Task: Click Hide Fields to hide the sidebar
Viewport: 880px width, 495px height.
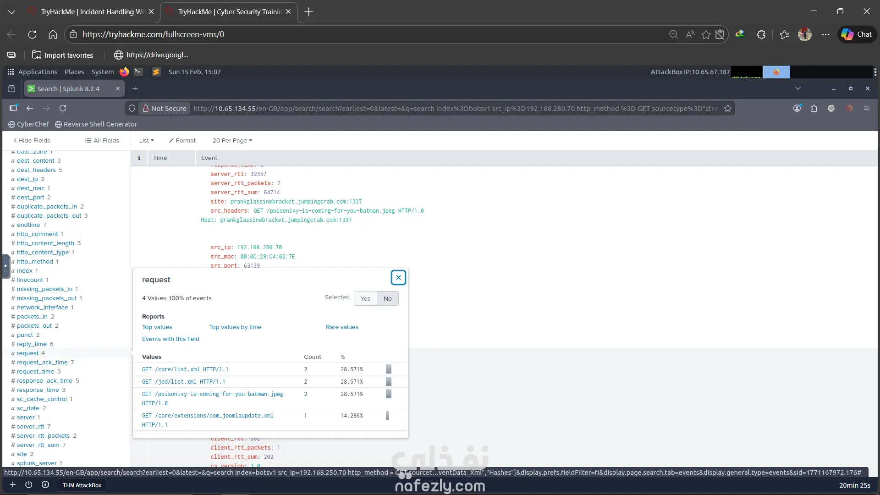Action: [32, 141]
